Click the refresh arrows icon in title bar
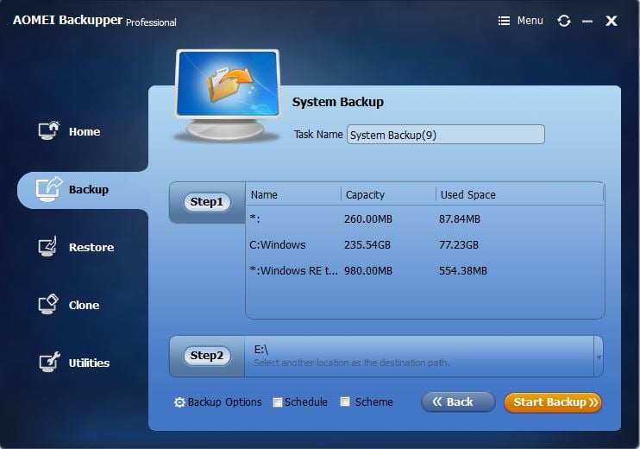The image size is (640, 449). tap(564, 21)
